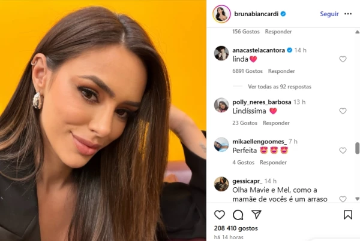Like gessicapr_'s comment heart
This screenshot has height=241, width=360.
(x=343, y=199)
